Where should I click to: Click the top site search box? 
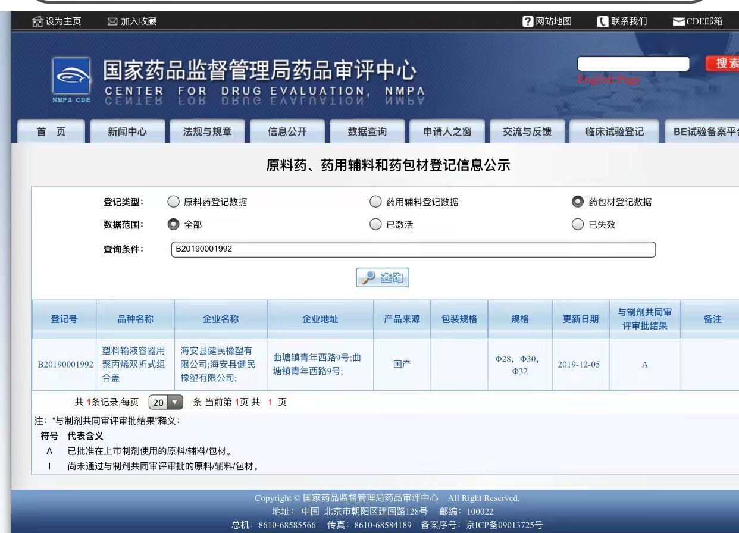tap(633, 64)
